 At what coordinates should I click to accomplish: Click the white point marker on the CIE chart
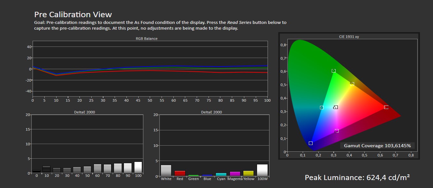pos(336,107)
